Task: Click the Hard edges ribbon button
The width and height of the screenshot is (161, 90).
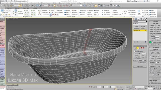Action: (151, 10)
